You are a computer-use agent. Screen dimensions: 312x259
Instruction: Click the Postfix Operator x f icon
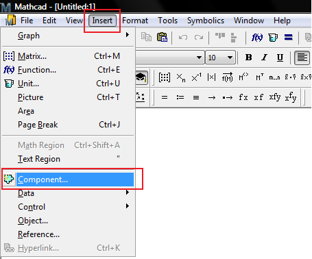(x=259, y=97)
